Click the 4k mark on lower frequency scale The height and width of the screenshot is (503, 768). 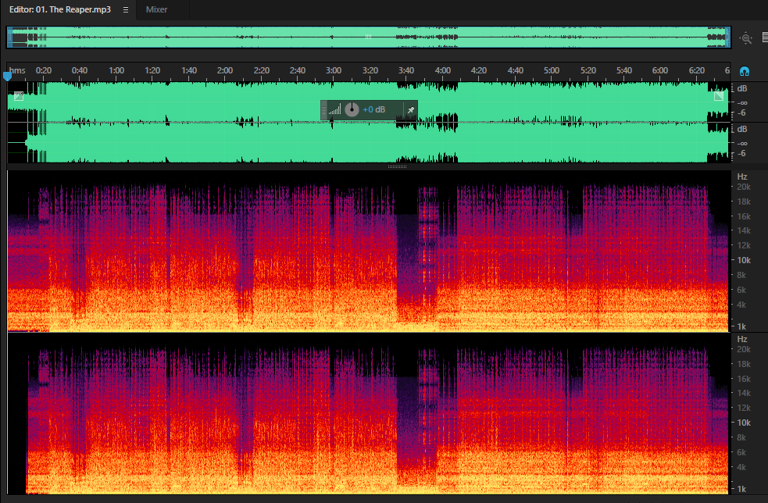coord(741,467)
